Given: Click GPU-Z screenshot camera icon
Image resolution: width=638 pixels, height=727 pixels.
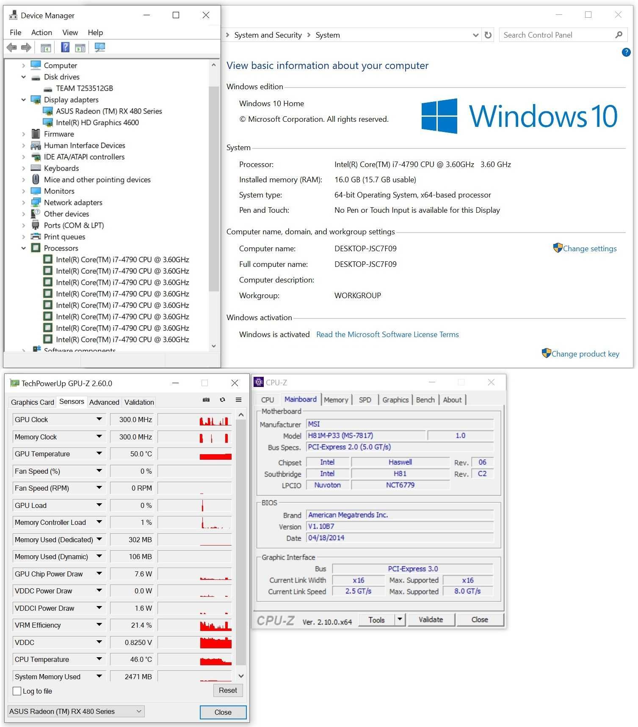Looking at the screenshot, I should click(206, 400).
